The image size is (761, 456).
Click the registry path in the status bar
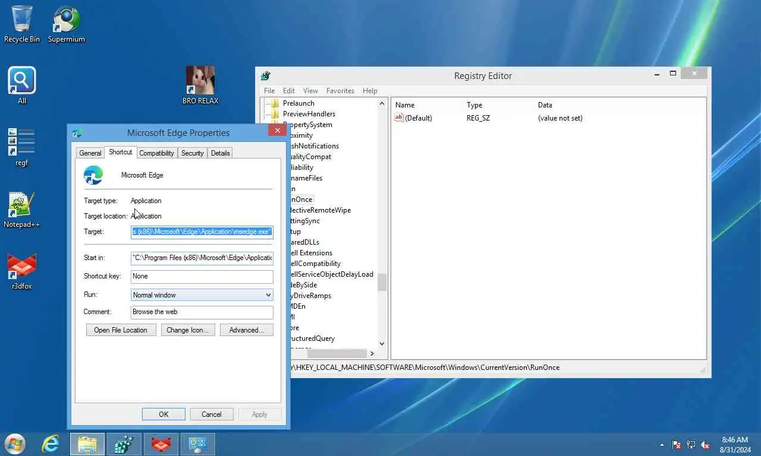pyautogui.click(x=424, y=368)
